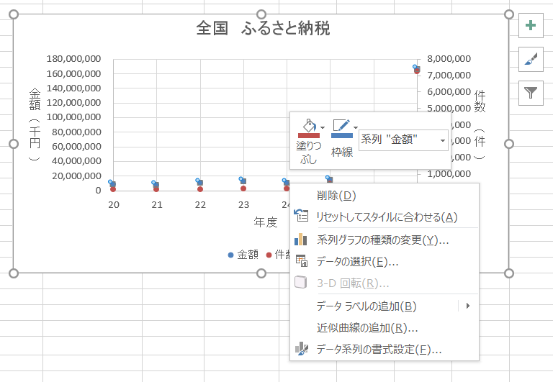The image size is (553, 382).
Task: Open the Chart Styles brush button
Action: (531, 59)
